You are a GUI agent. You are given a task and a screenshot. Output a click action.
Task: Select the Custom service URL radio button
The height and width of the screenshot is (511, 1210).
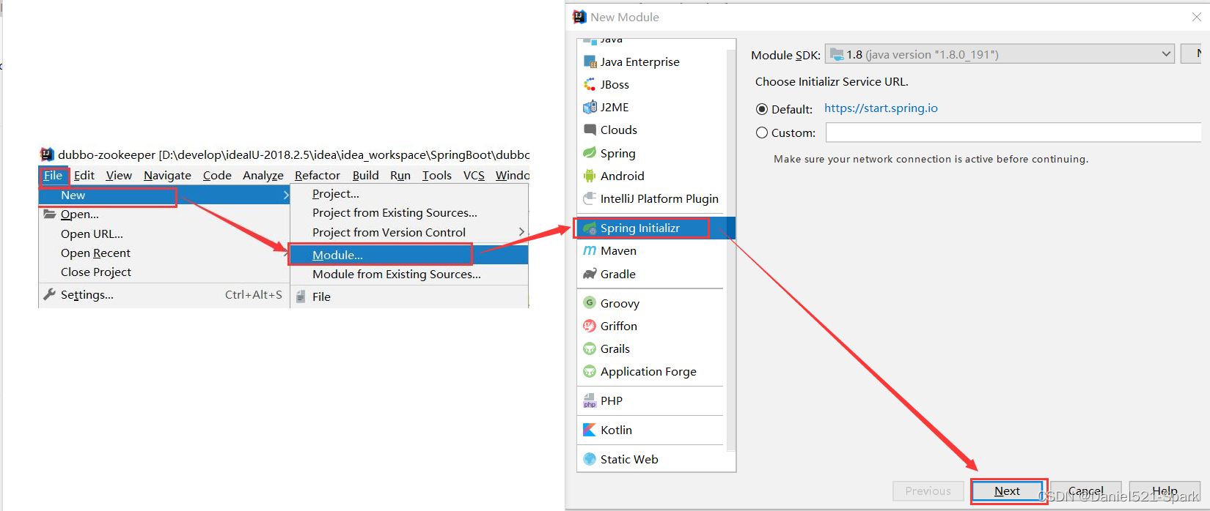click(x=762, y=133)
